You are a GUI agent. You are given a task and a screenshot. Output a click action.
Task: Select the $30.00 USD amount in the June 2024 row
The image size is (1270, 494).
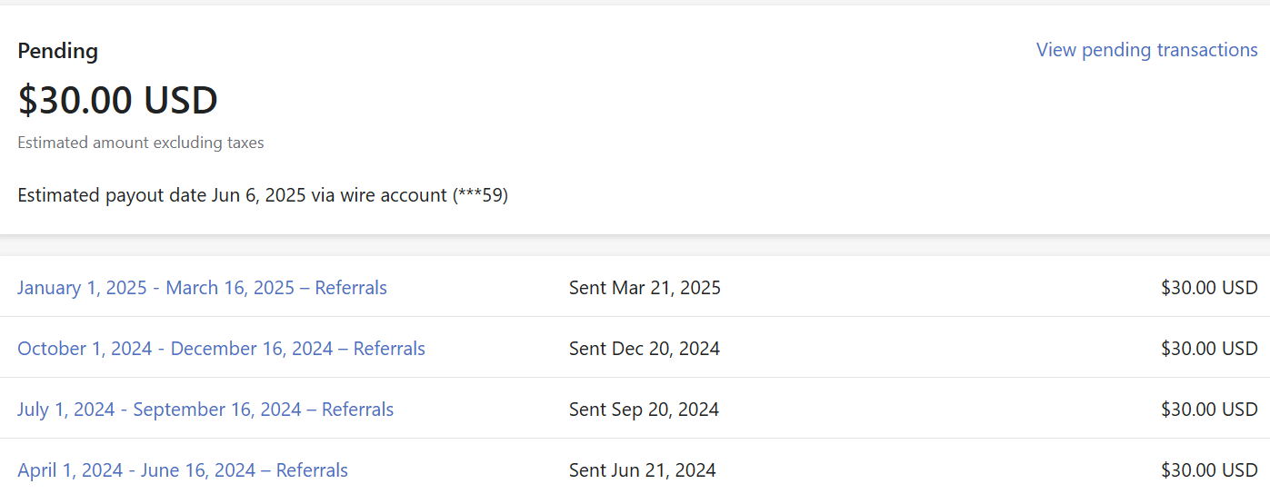point(1209,470)
